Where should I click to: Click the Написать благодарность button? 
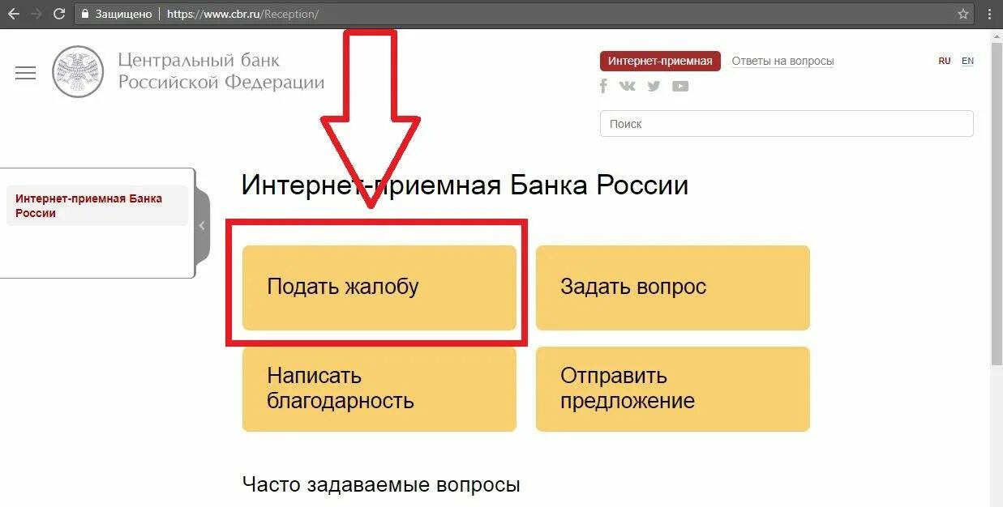(379, 389)
